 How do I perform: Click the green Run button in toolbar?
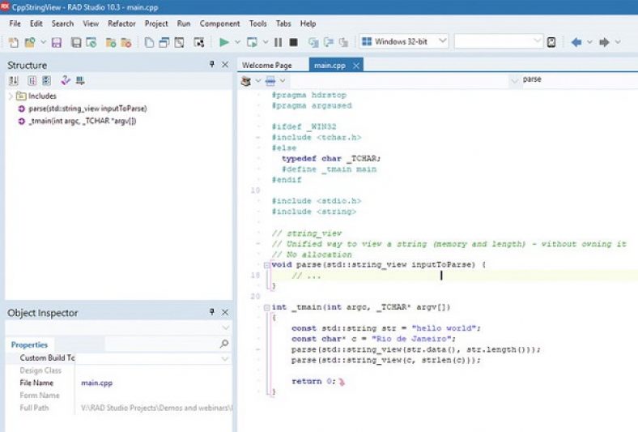pyautogui.click(x=224, y=42)
